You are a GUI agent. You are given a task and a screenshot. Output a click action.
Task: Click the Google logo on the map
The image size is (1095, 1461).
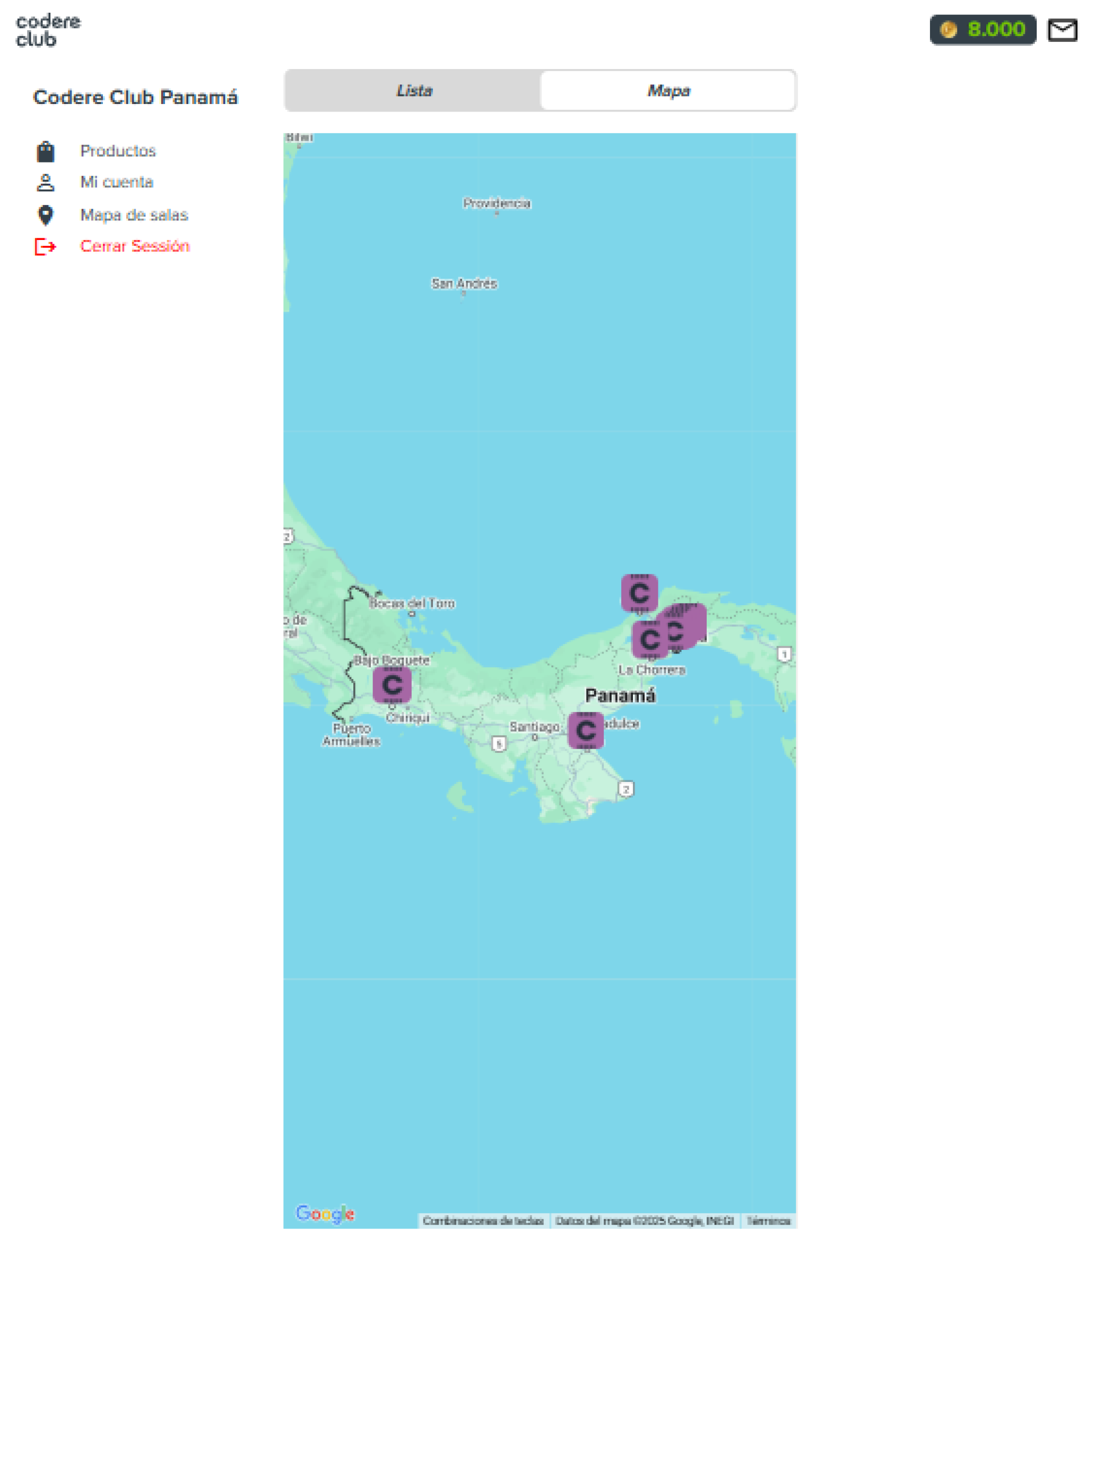click(325, 1213)
